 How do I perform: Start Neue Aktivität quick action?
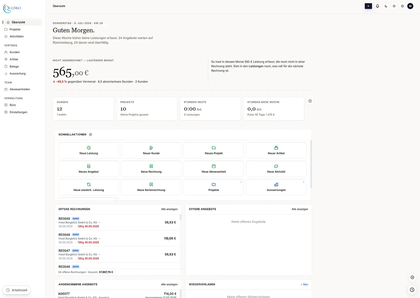point(276,169)
